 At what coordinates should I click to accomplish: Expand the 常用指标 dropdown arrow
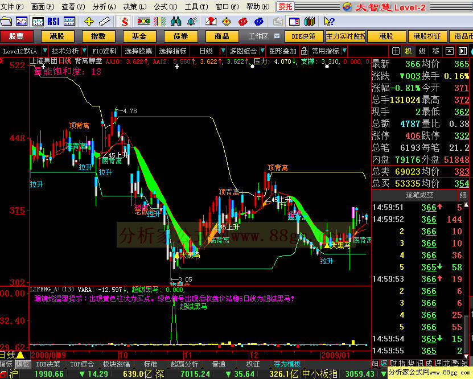point(344,51)
